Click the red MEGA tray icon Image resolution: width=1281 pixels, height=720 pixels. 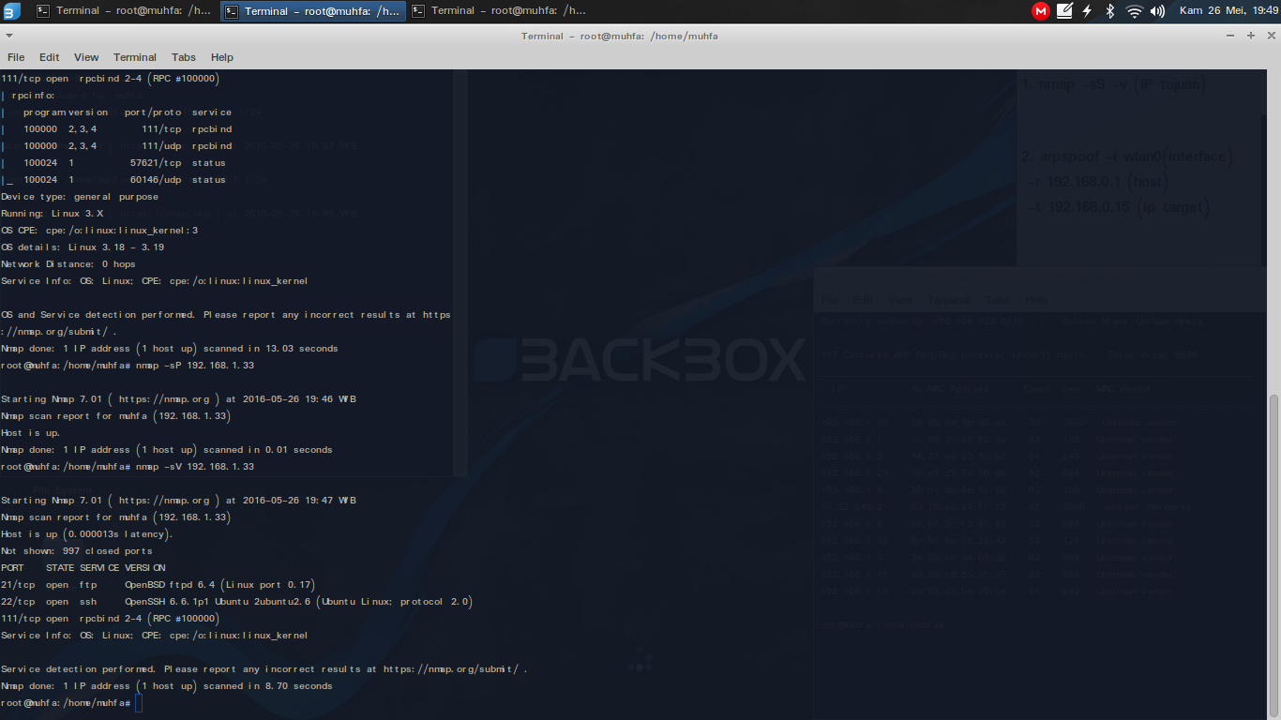point(1041,11)
